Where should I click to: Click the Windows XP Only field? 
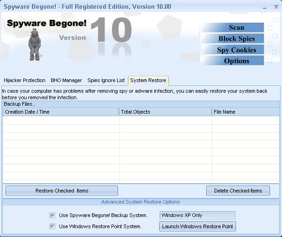coord(197,215)
